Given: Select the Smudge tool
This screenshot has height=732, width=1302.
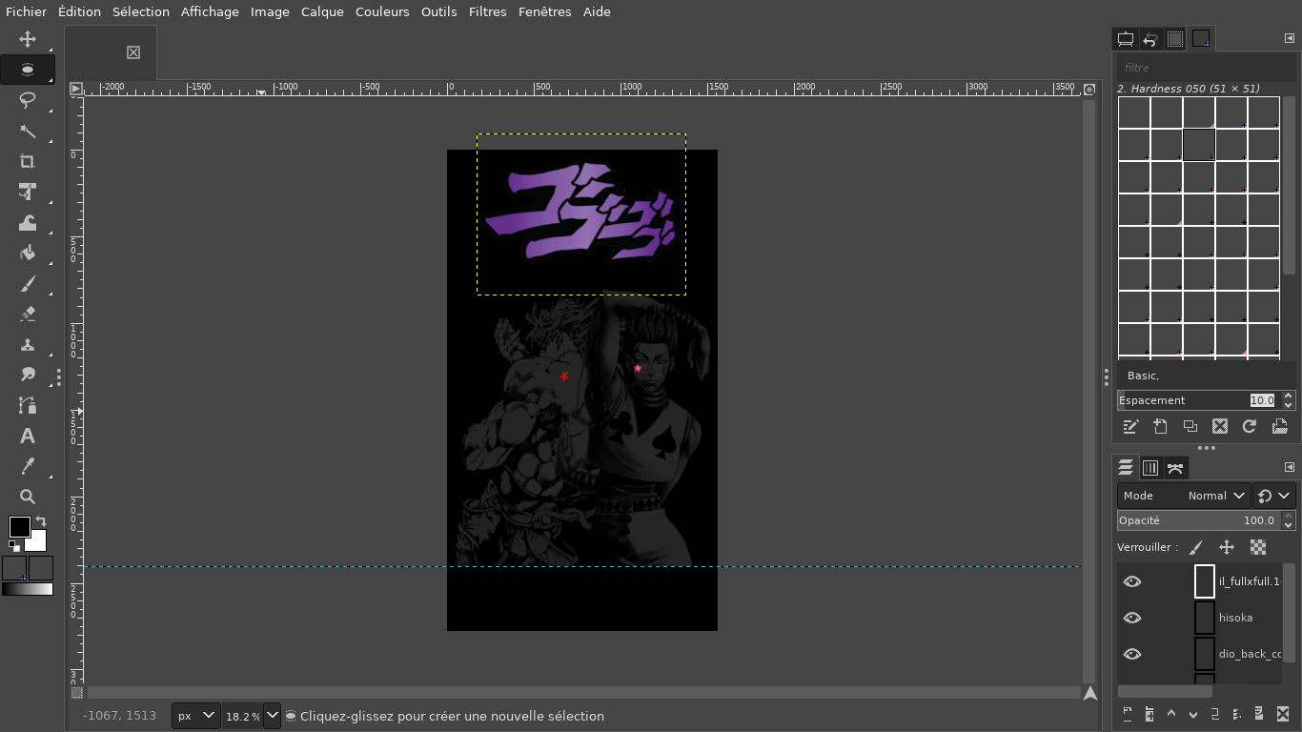Looking at the screenshot, I should (x=28, y=375).
